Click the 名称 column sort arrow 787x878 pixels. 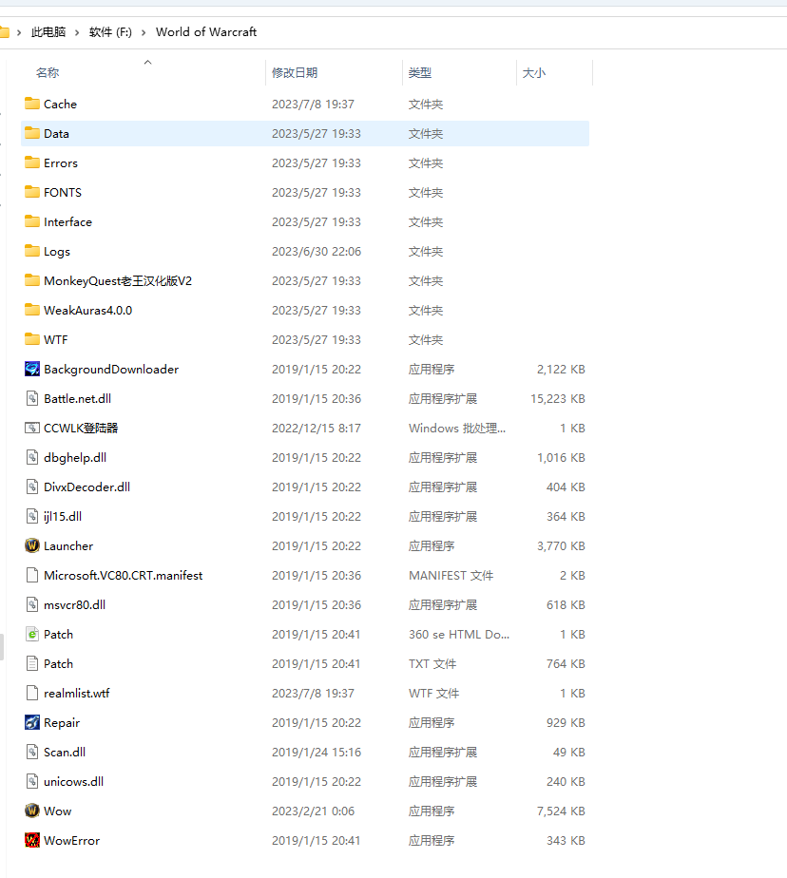click(147, 61)
